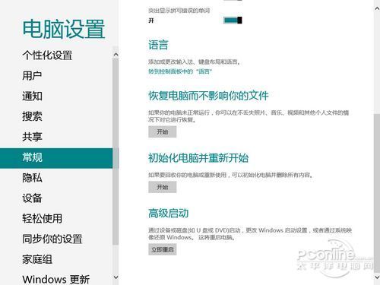Click sidebar scrollbar up arrow
This screenshot has width=380, height=285.
[116, 55]
